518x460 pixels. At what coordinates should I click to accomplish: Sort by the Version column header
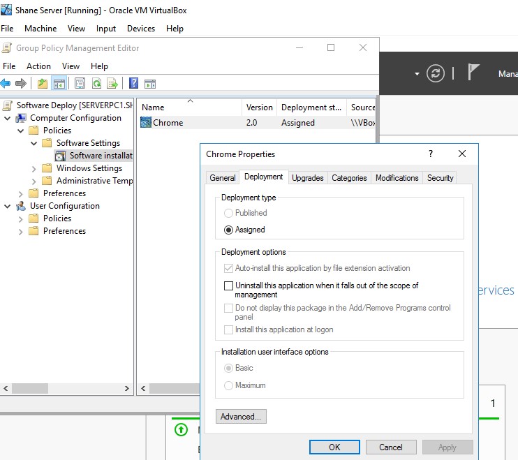coord(259,107)
